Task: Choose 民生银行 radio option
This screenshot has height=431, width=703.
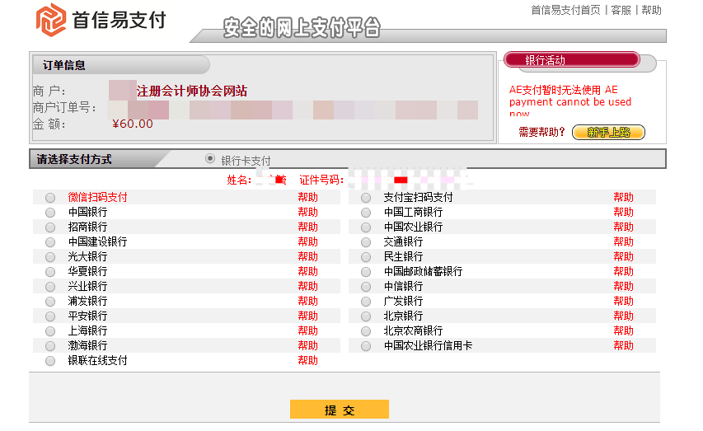Action: click(366, 257)
